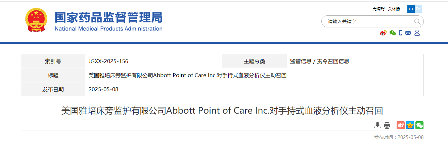
Task: Switch language to En English
Action: click(x=418, y=9)
